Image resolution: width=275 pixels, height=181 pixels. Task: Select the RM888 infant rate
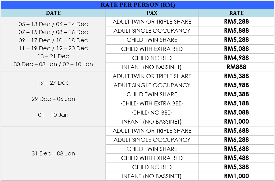coord(236,67)
